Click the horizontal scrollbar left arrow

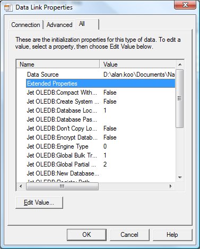[21, 186]
